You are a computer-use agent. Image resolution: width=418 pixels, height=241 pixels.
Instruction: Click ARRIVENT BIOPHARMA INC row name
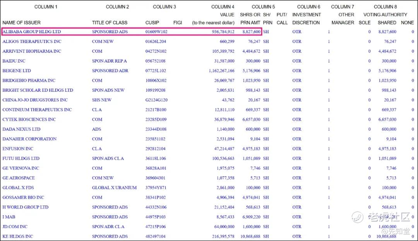pos(32,51)
